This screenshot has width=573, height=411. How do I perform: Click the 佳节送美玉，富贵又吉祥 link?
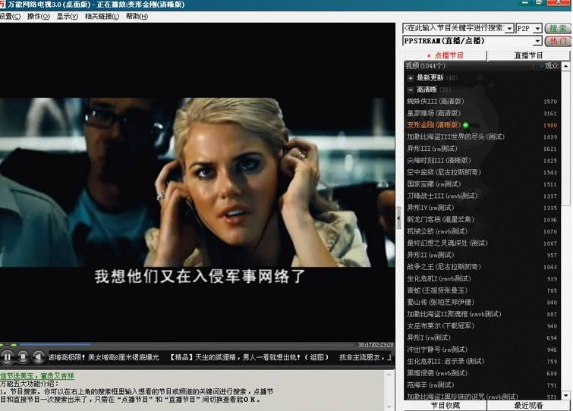(x=37, y=375)
